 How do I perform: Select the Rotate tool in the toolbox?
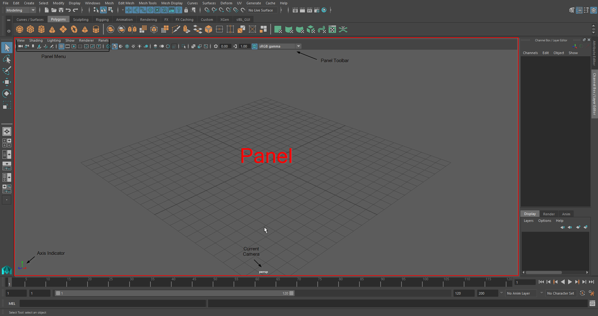(x=7, y=94)
